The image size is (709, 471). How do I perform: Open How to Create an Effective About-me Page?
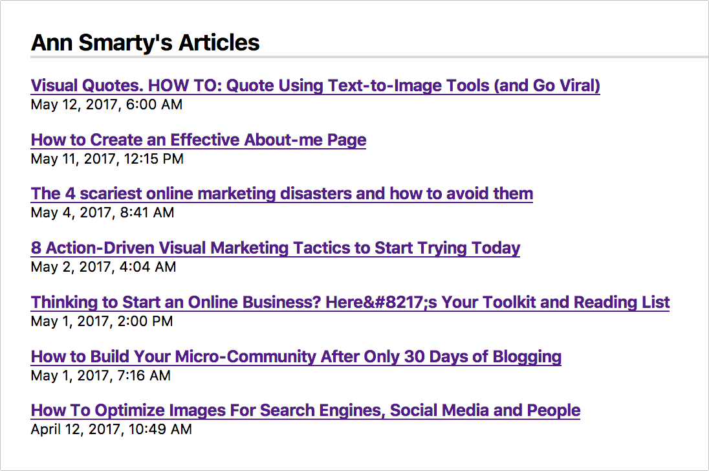point(199,140)
